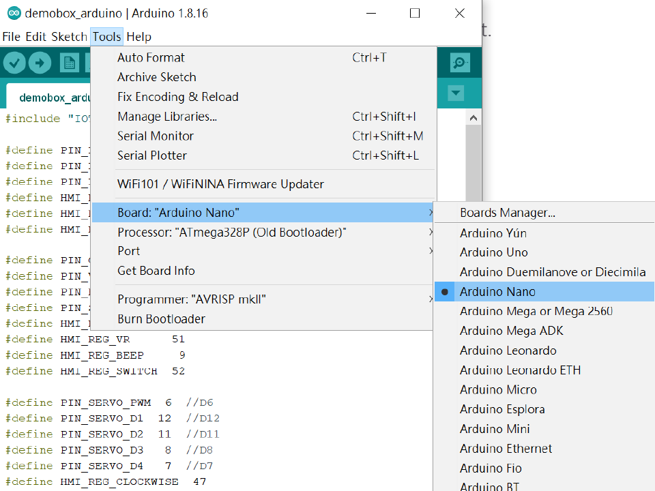Choose Arduino Uno from the board list
Image resolution: width=655 pixels, height=491 pixels.
coord(493,252)
